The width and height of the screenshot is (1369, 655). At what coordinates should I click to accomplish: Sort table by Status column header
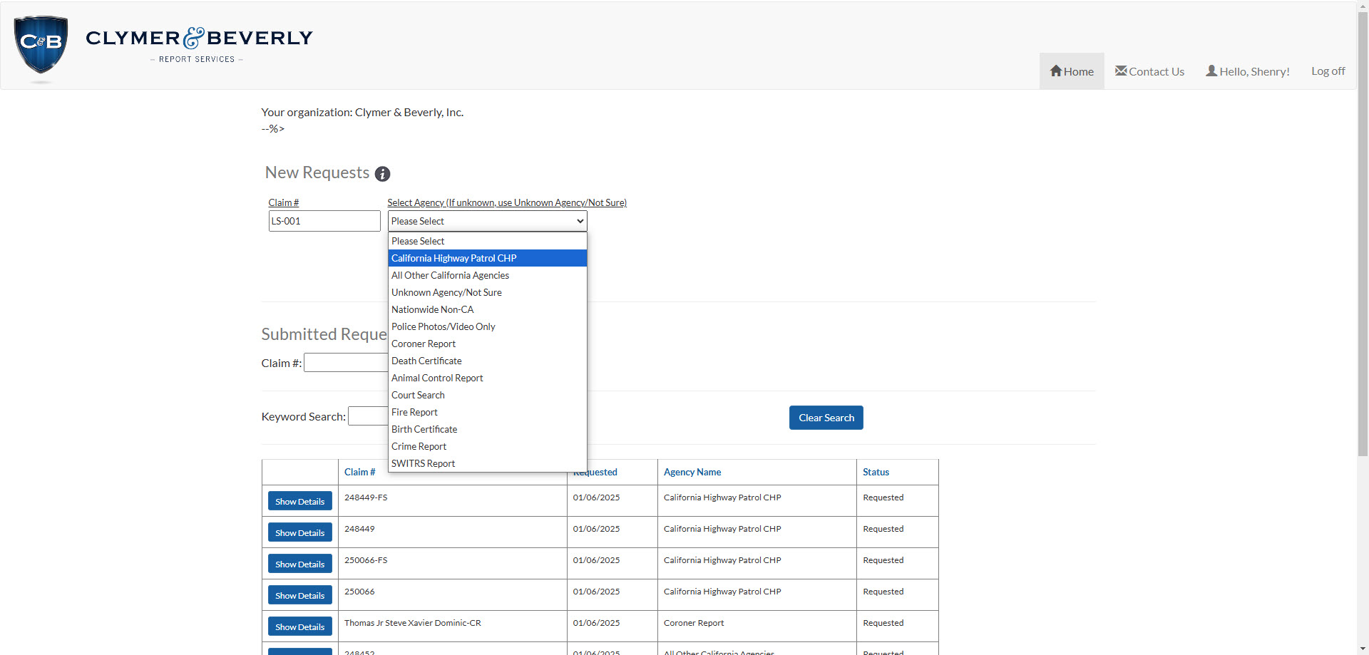[876, 472]
